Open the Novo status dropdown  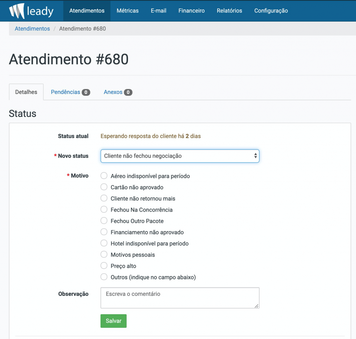click(180, 156)
